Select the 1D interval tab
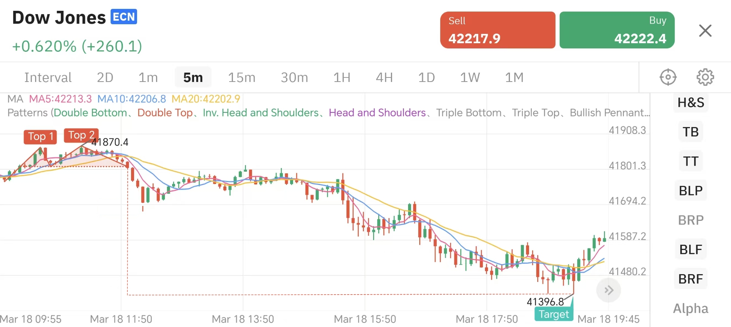Screen dimensions: 731x327 pyautogui.click(x=426, y=77)
